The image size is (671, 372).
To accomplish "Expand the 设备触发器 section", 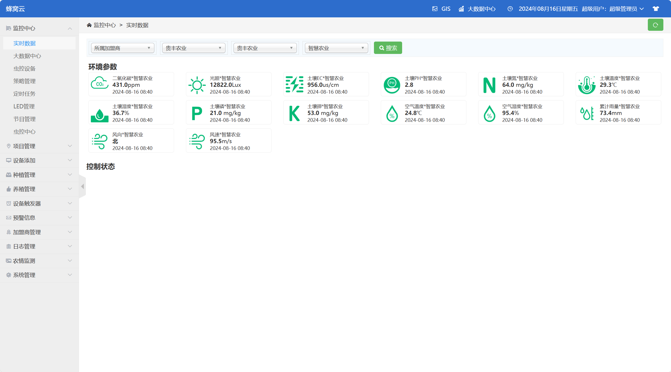I will point(40,203).
